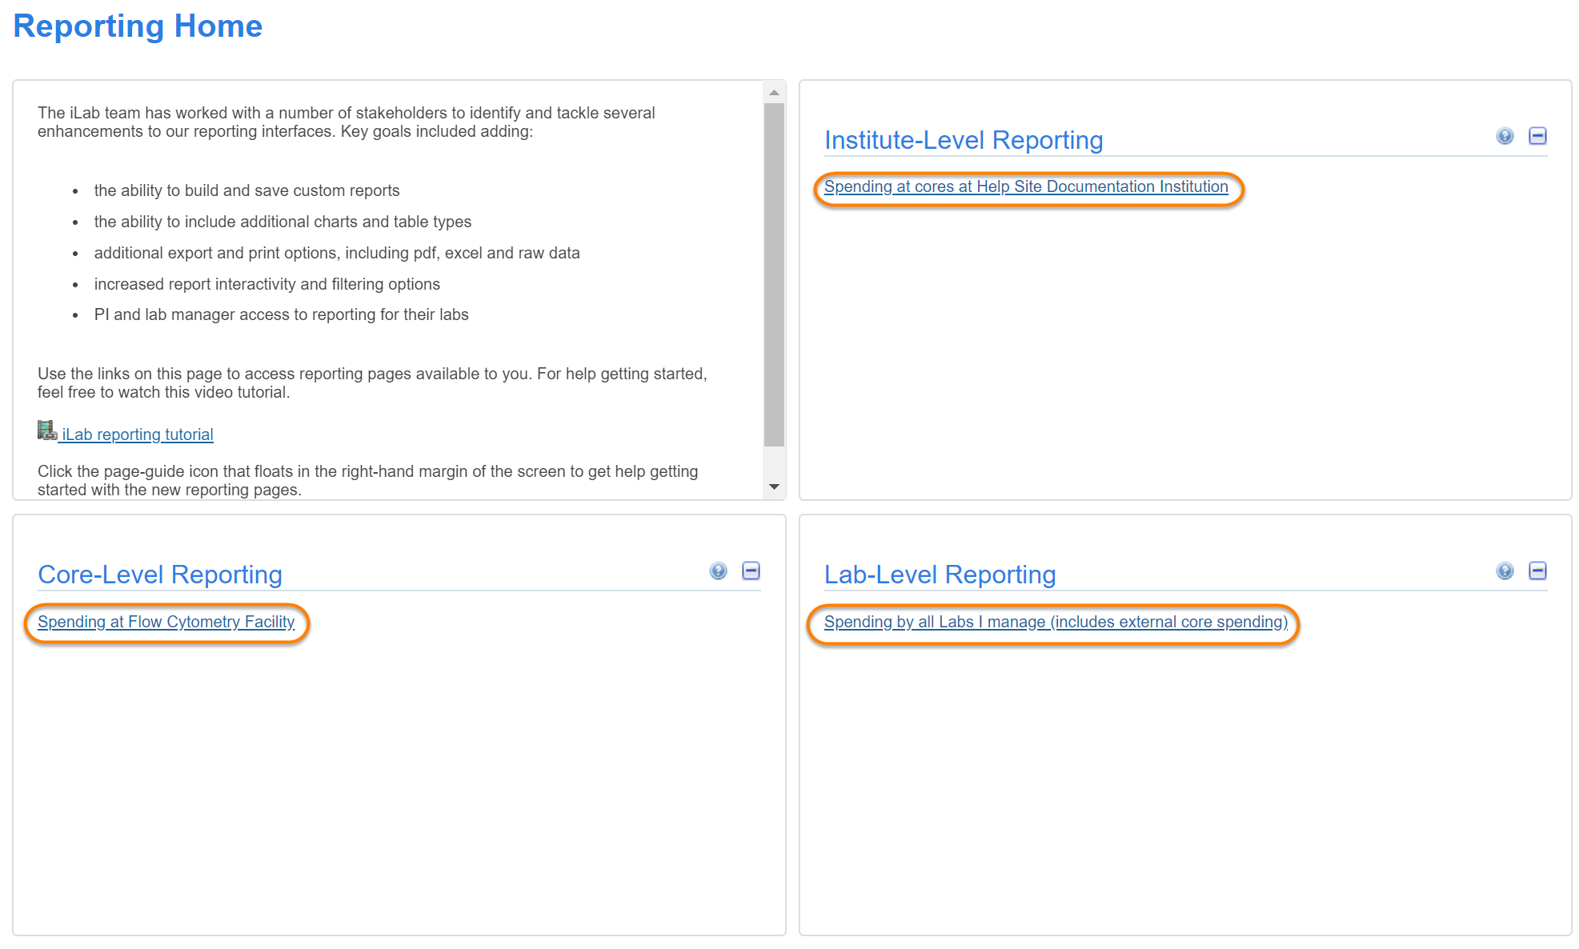
Task: Collapse the Institute-Level Reporting panel
Action: pos(1537,136)
